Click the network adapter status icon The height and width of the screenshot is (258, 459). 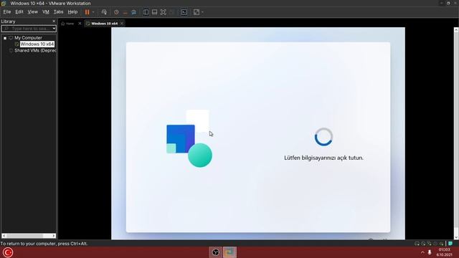[429, 244]
